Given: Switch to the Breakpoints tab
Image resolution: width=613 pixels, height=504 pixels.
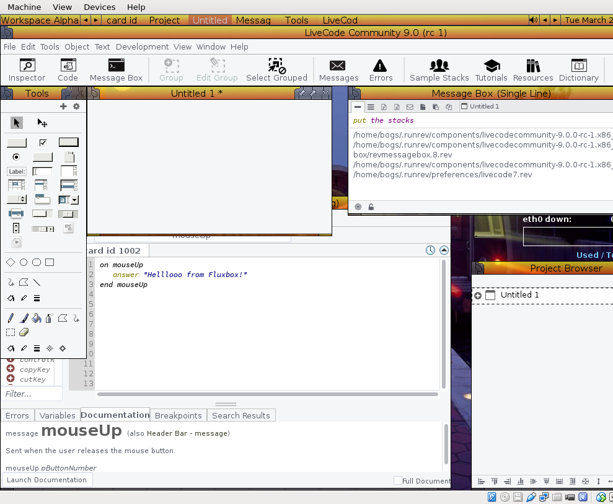Looking at the screenshot, I should tap(178, 415).
